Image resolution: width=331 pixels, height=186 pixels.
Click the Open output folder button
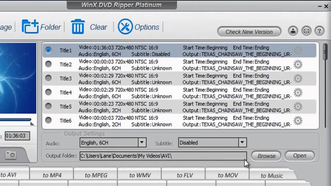(x=300, y=156)
